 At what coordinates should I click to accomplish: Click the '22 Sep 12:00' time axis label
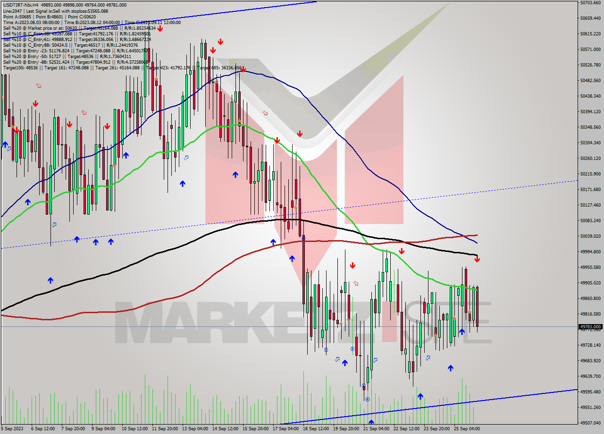(x=407, y=429)
